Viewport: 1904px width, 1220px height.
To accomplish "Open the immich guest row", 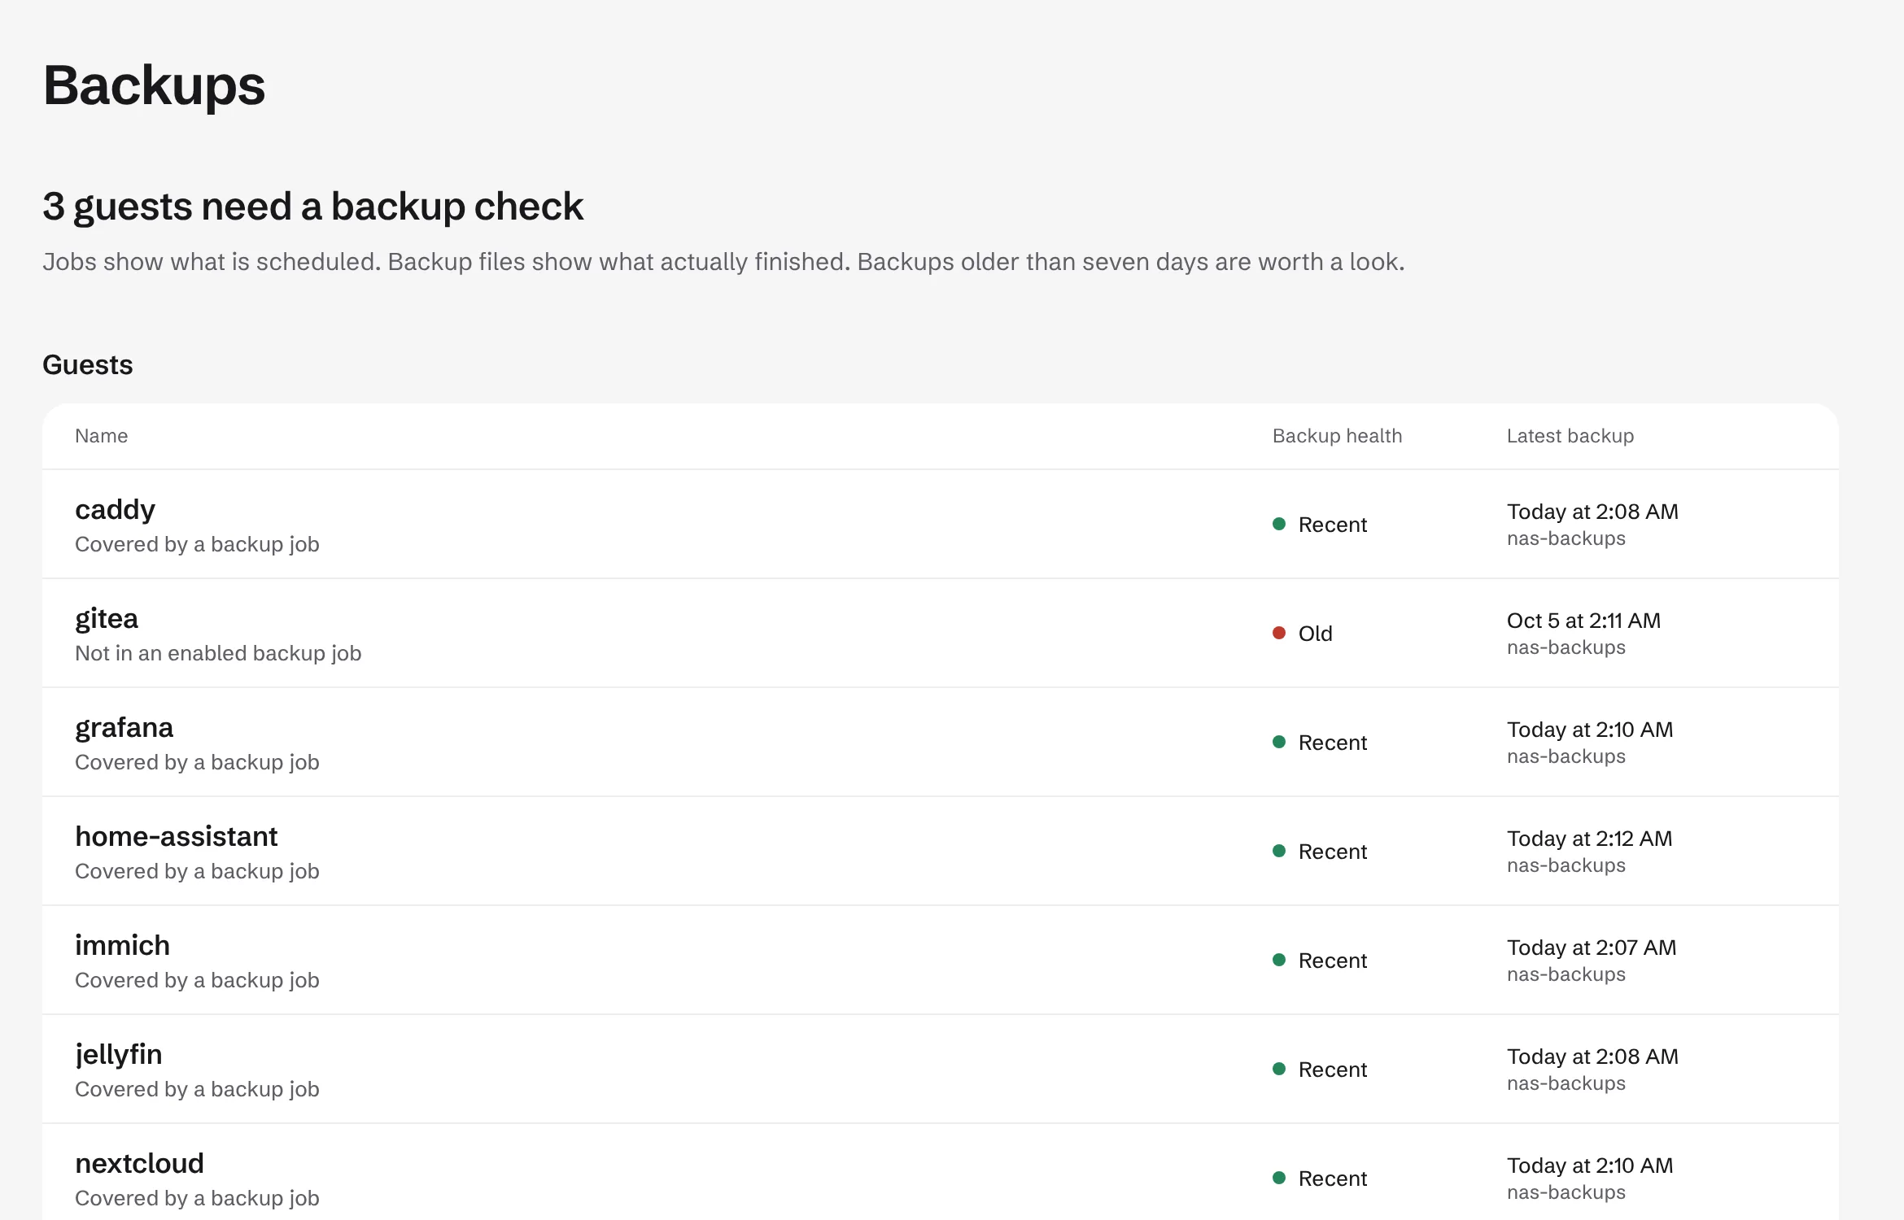I will [x=941, y=961].
